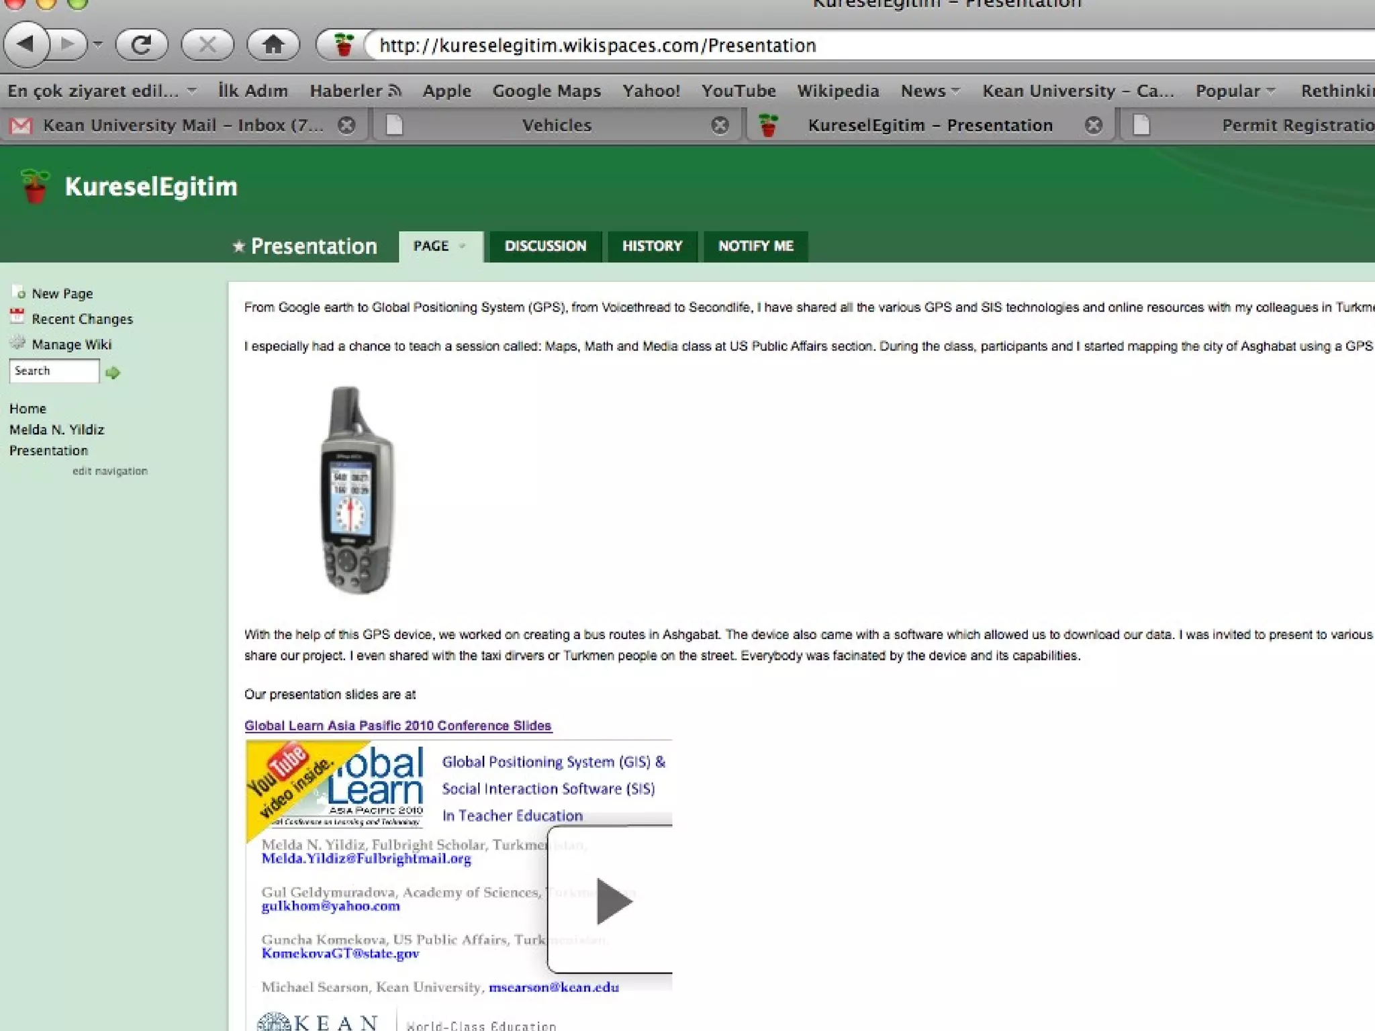The width and height of the screenshot is (1375, 1031).
Task: Close the Vehicles tab
Action: point(720,126)
